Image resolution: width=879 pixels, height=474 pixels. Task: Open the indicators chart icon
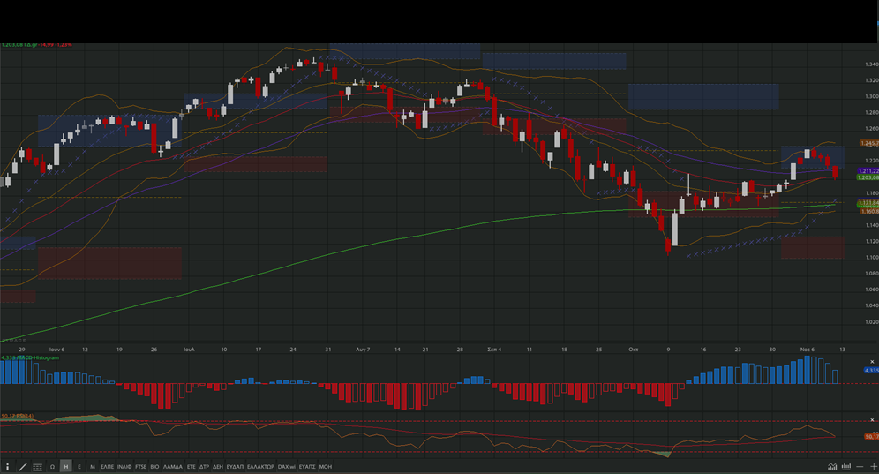[832, 467]
